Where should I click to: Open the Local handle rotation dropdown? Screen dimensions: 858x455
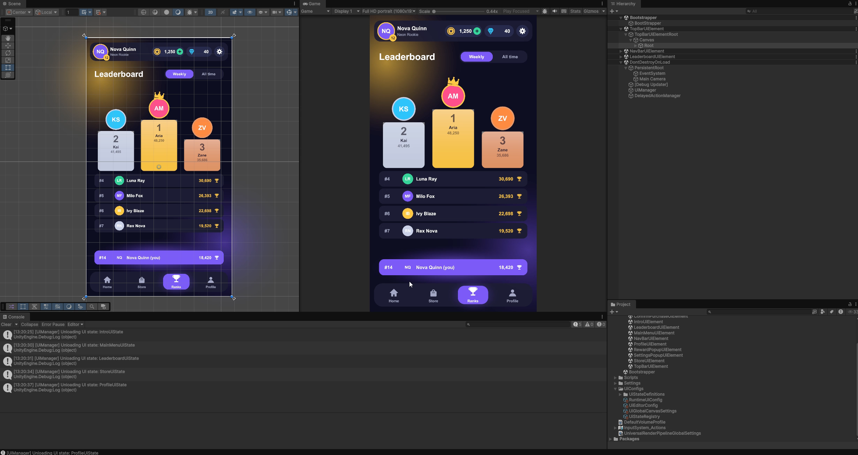point(46,12)
